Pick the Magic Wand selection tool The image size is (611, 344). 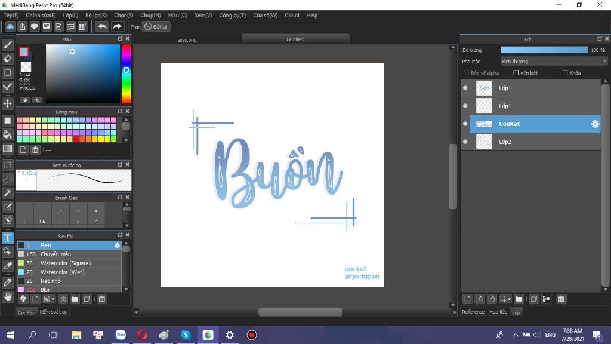[8, 193]
